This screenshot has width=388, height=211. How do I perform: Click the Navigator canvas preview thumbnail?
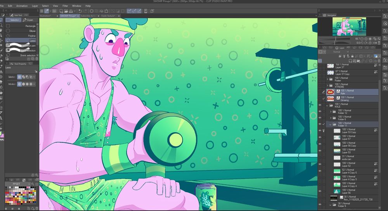349,26
